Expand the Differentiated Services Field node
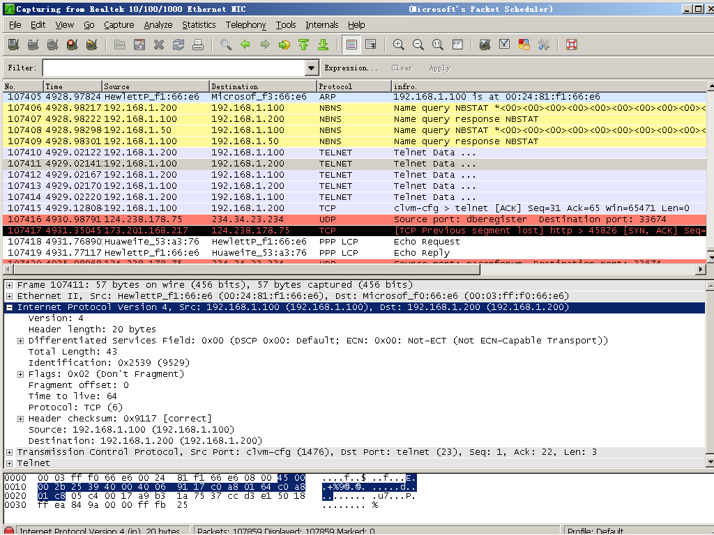The height and width of the screenshot is (535, 714). tap(20, 341)
